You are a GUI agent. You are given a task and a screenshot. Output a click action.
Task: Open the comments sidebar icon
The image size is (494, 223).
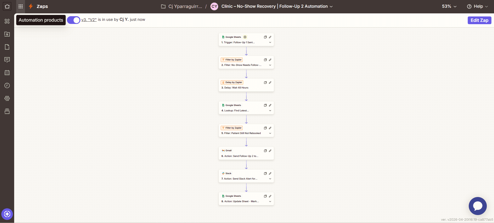pyautogui.click(x=7, y=60)
